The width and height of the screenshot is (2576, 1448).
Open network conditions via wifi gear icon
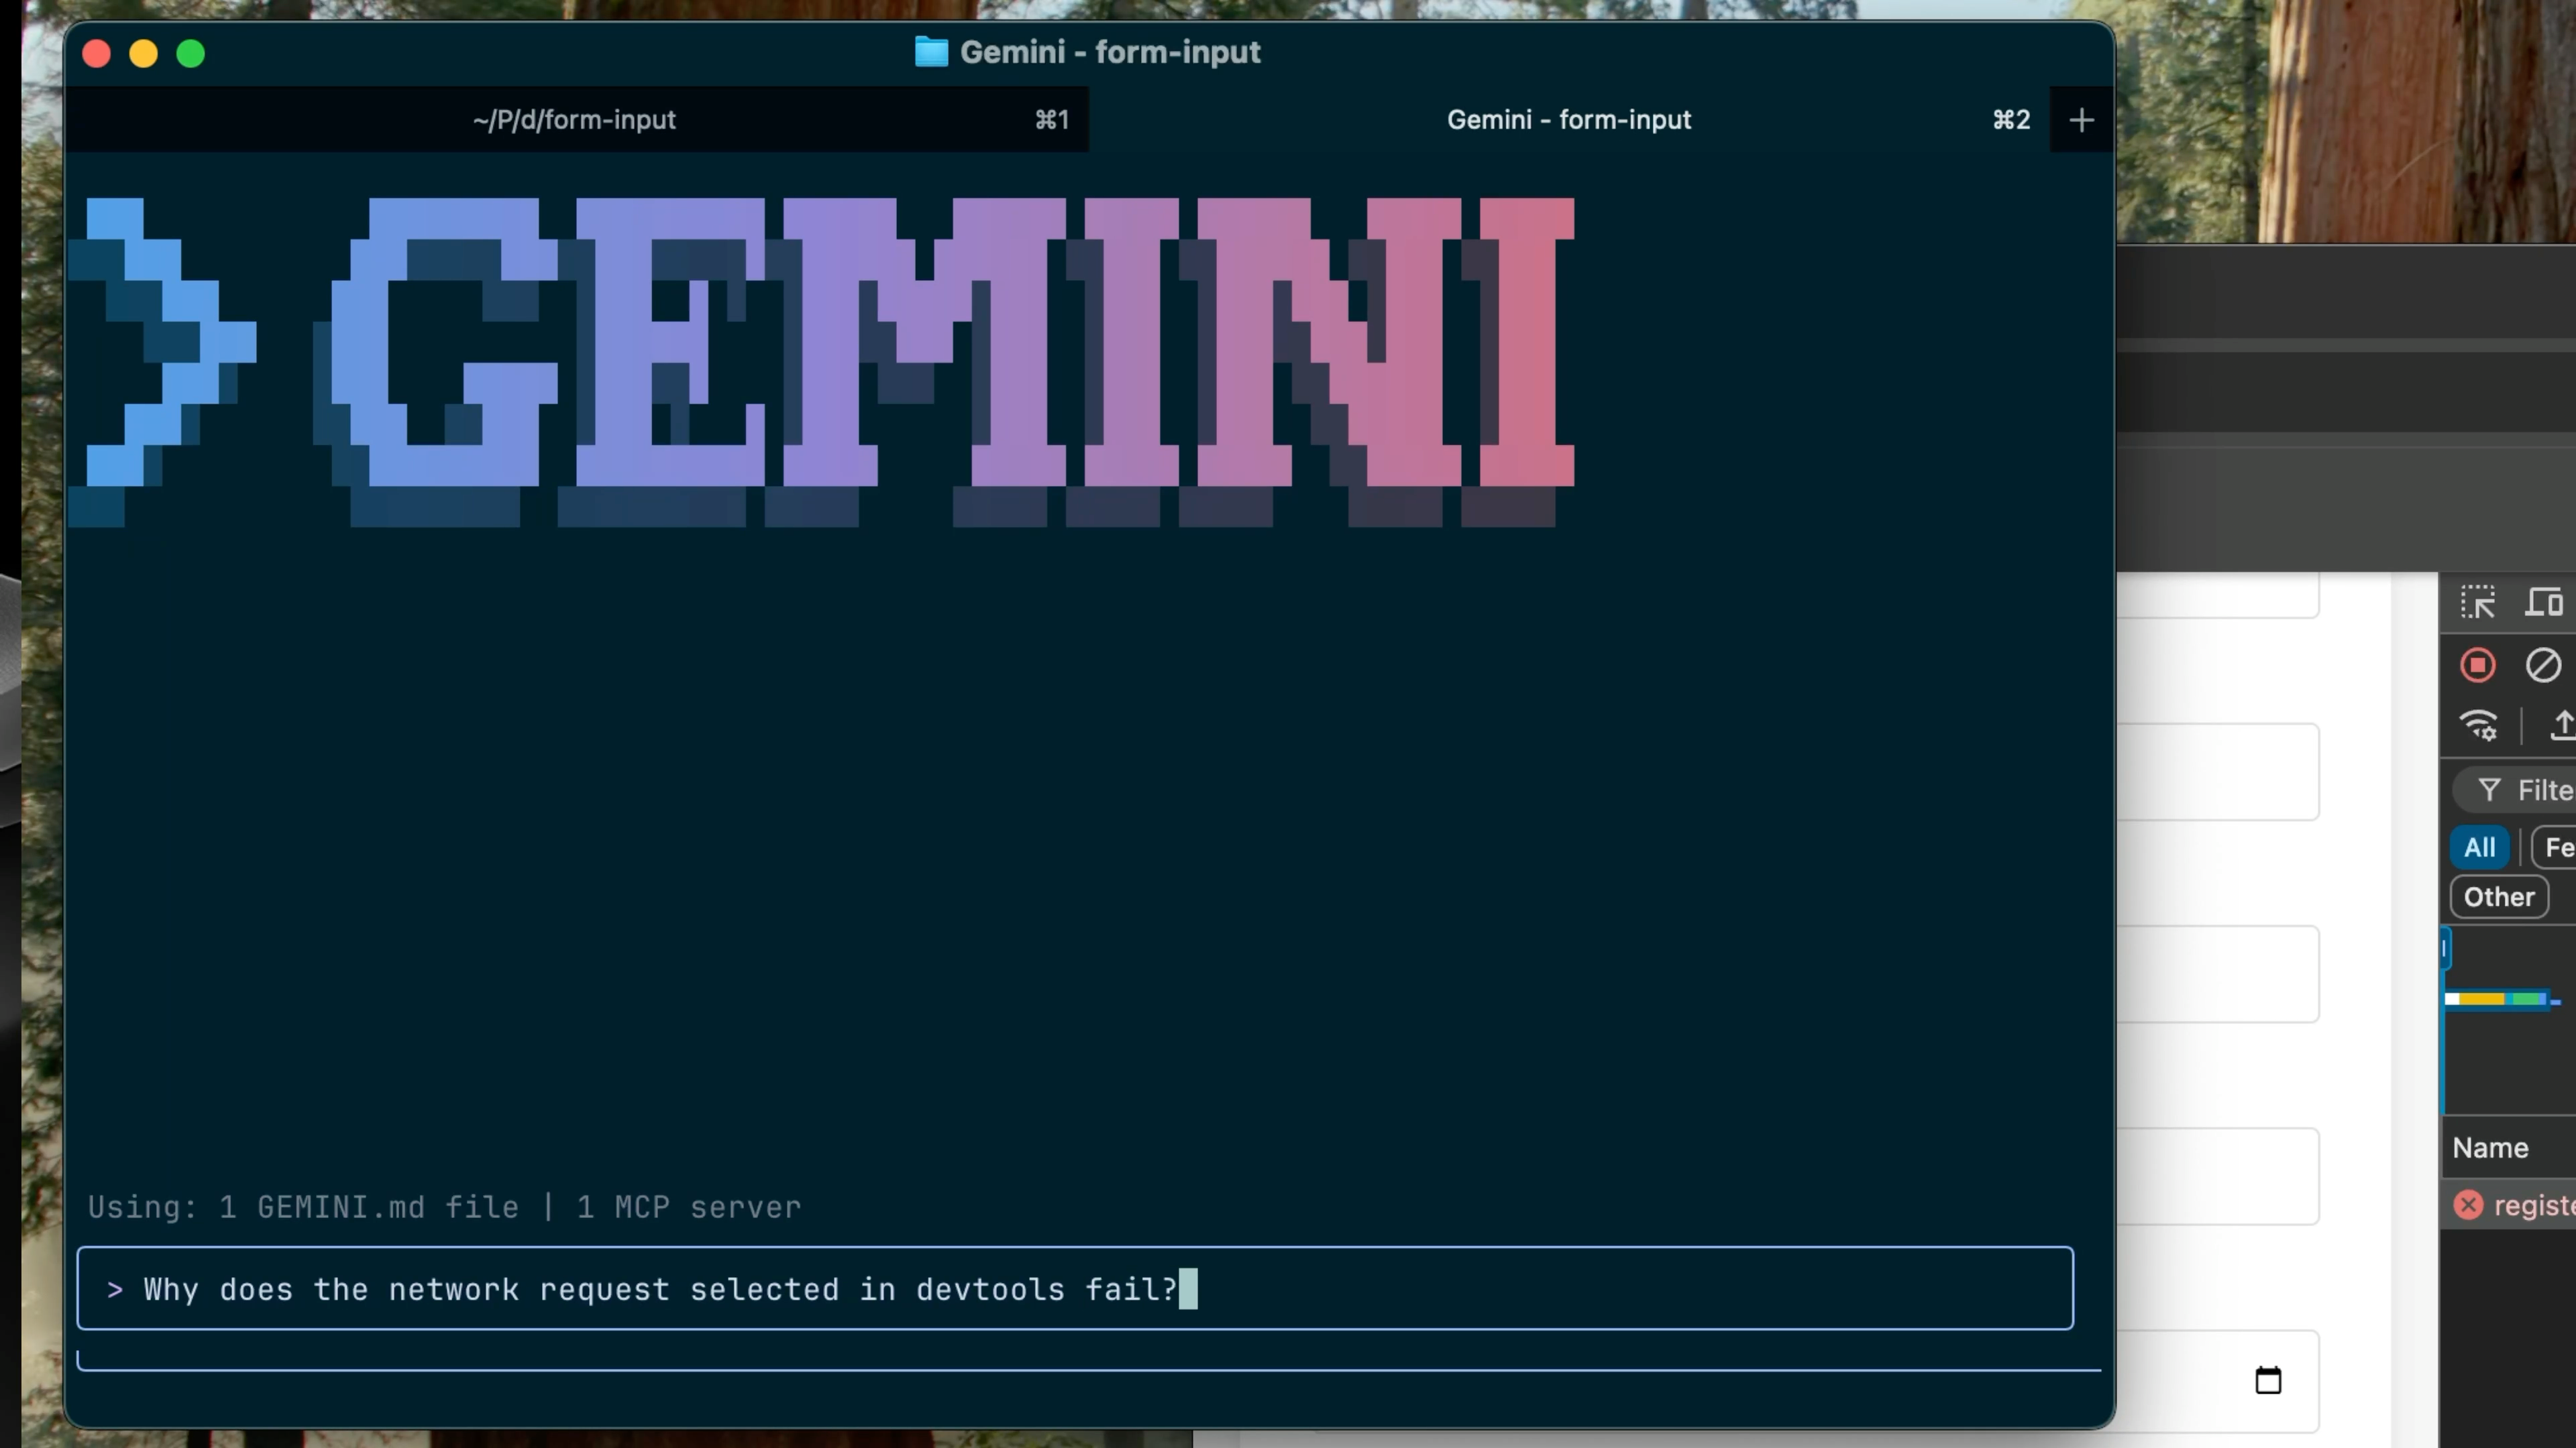(2479, 725)
